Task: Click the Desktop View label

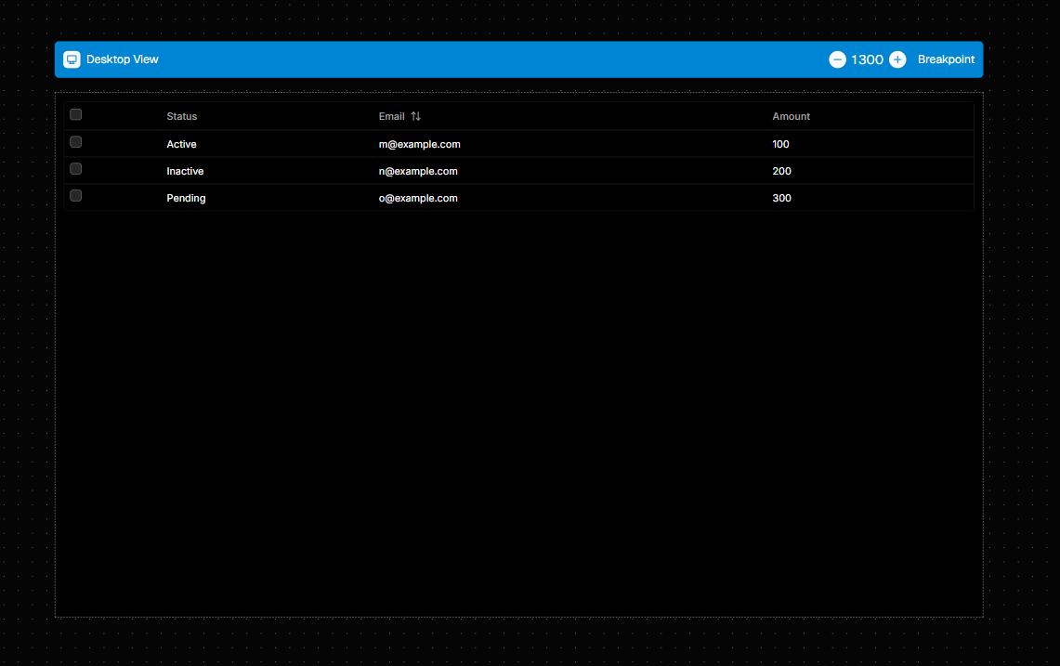Action: [122, 59]
